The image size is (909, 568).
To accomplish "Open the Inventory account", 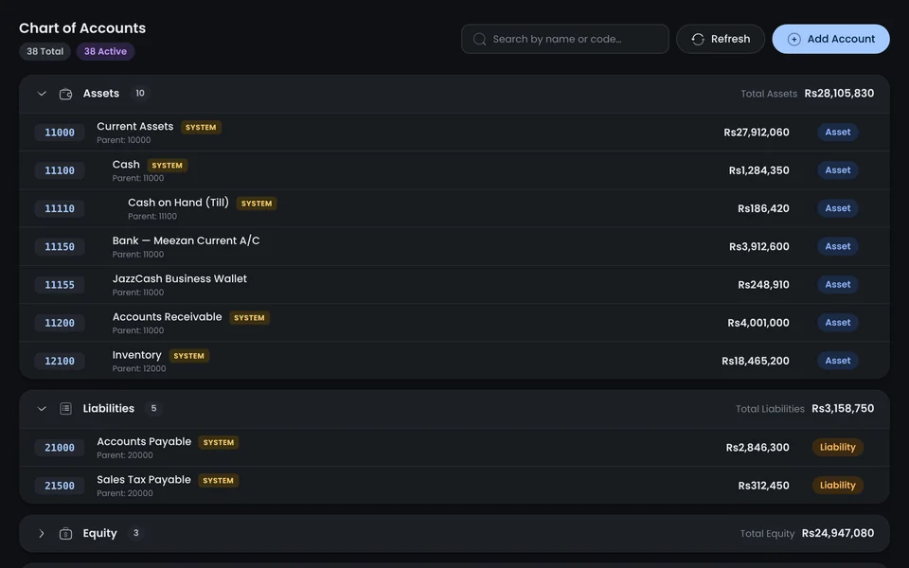I will pyautogui.click(x=454, y=361).
